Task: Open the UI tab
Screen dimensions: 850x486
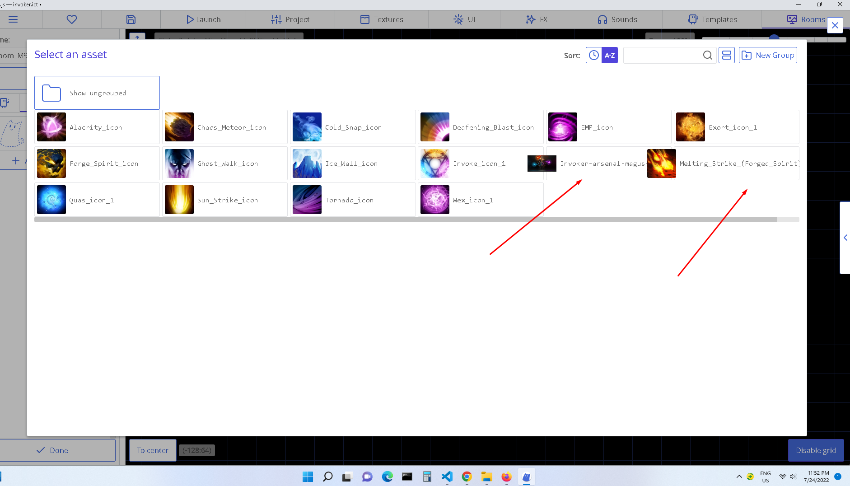Action: coord(464,19)
